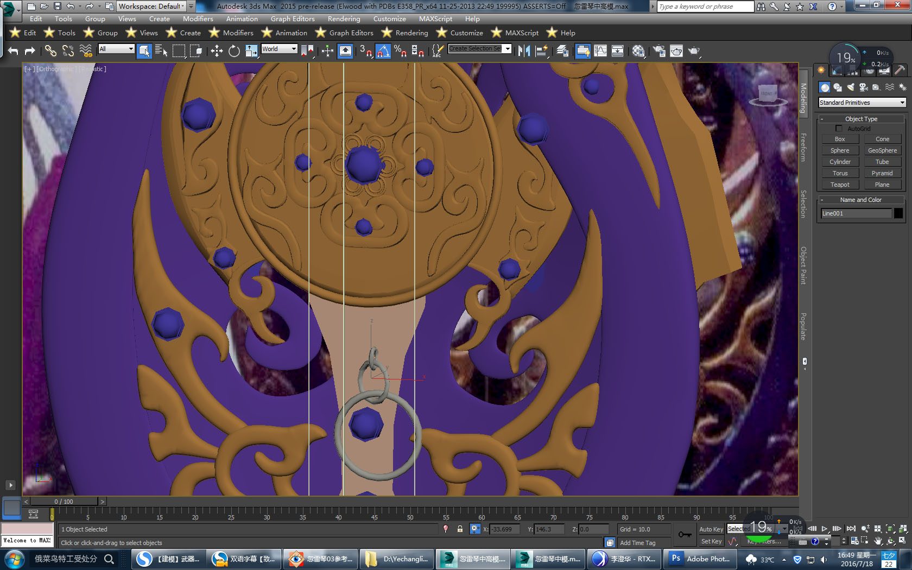
Task: Open the Standard Primitives dropdown
Action: tap(862, 103)
